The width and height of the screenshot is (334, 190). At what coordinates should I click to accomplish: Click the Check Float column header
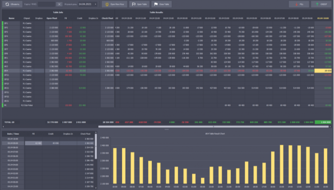click(x=107, y=18)
